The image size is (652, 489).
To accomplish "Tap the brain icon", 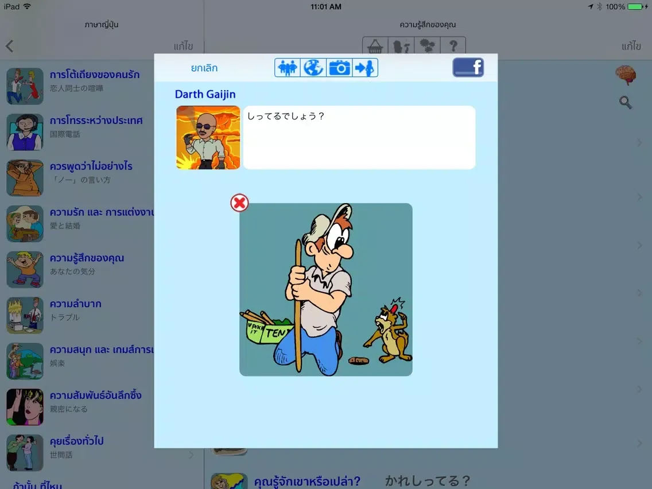I will click(626, 75).
